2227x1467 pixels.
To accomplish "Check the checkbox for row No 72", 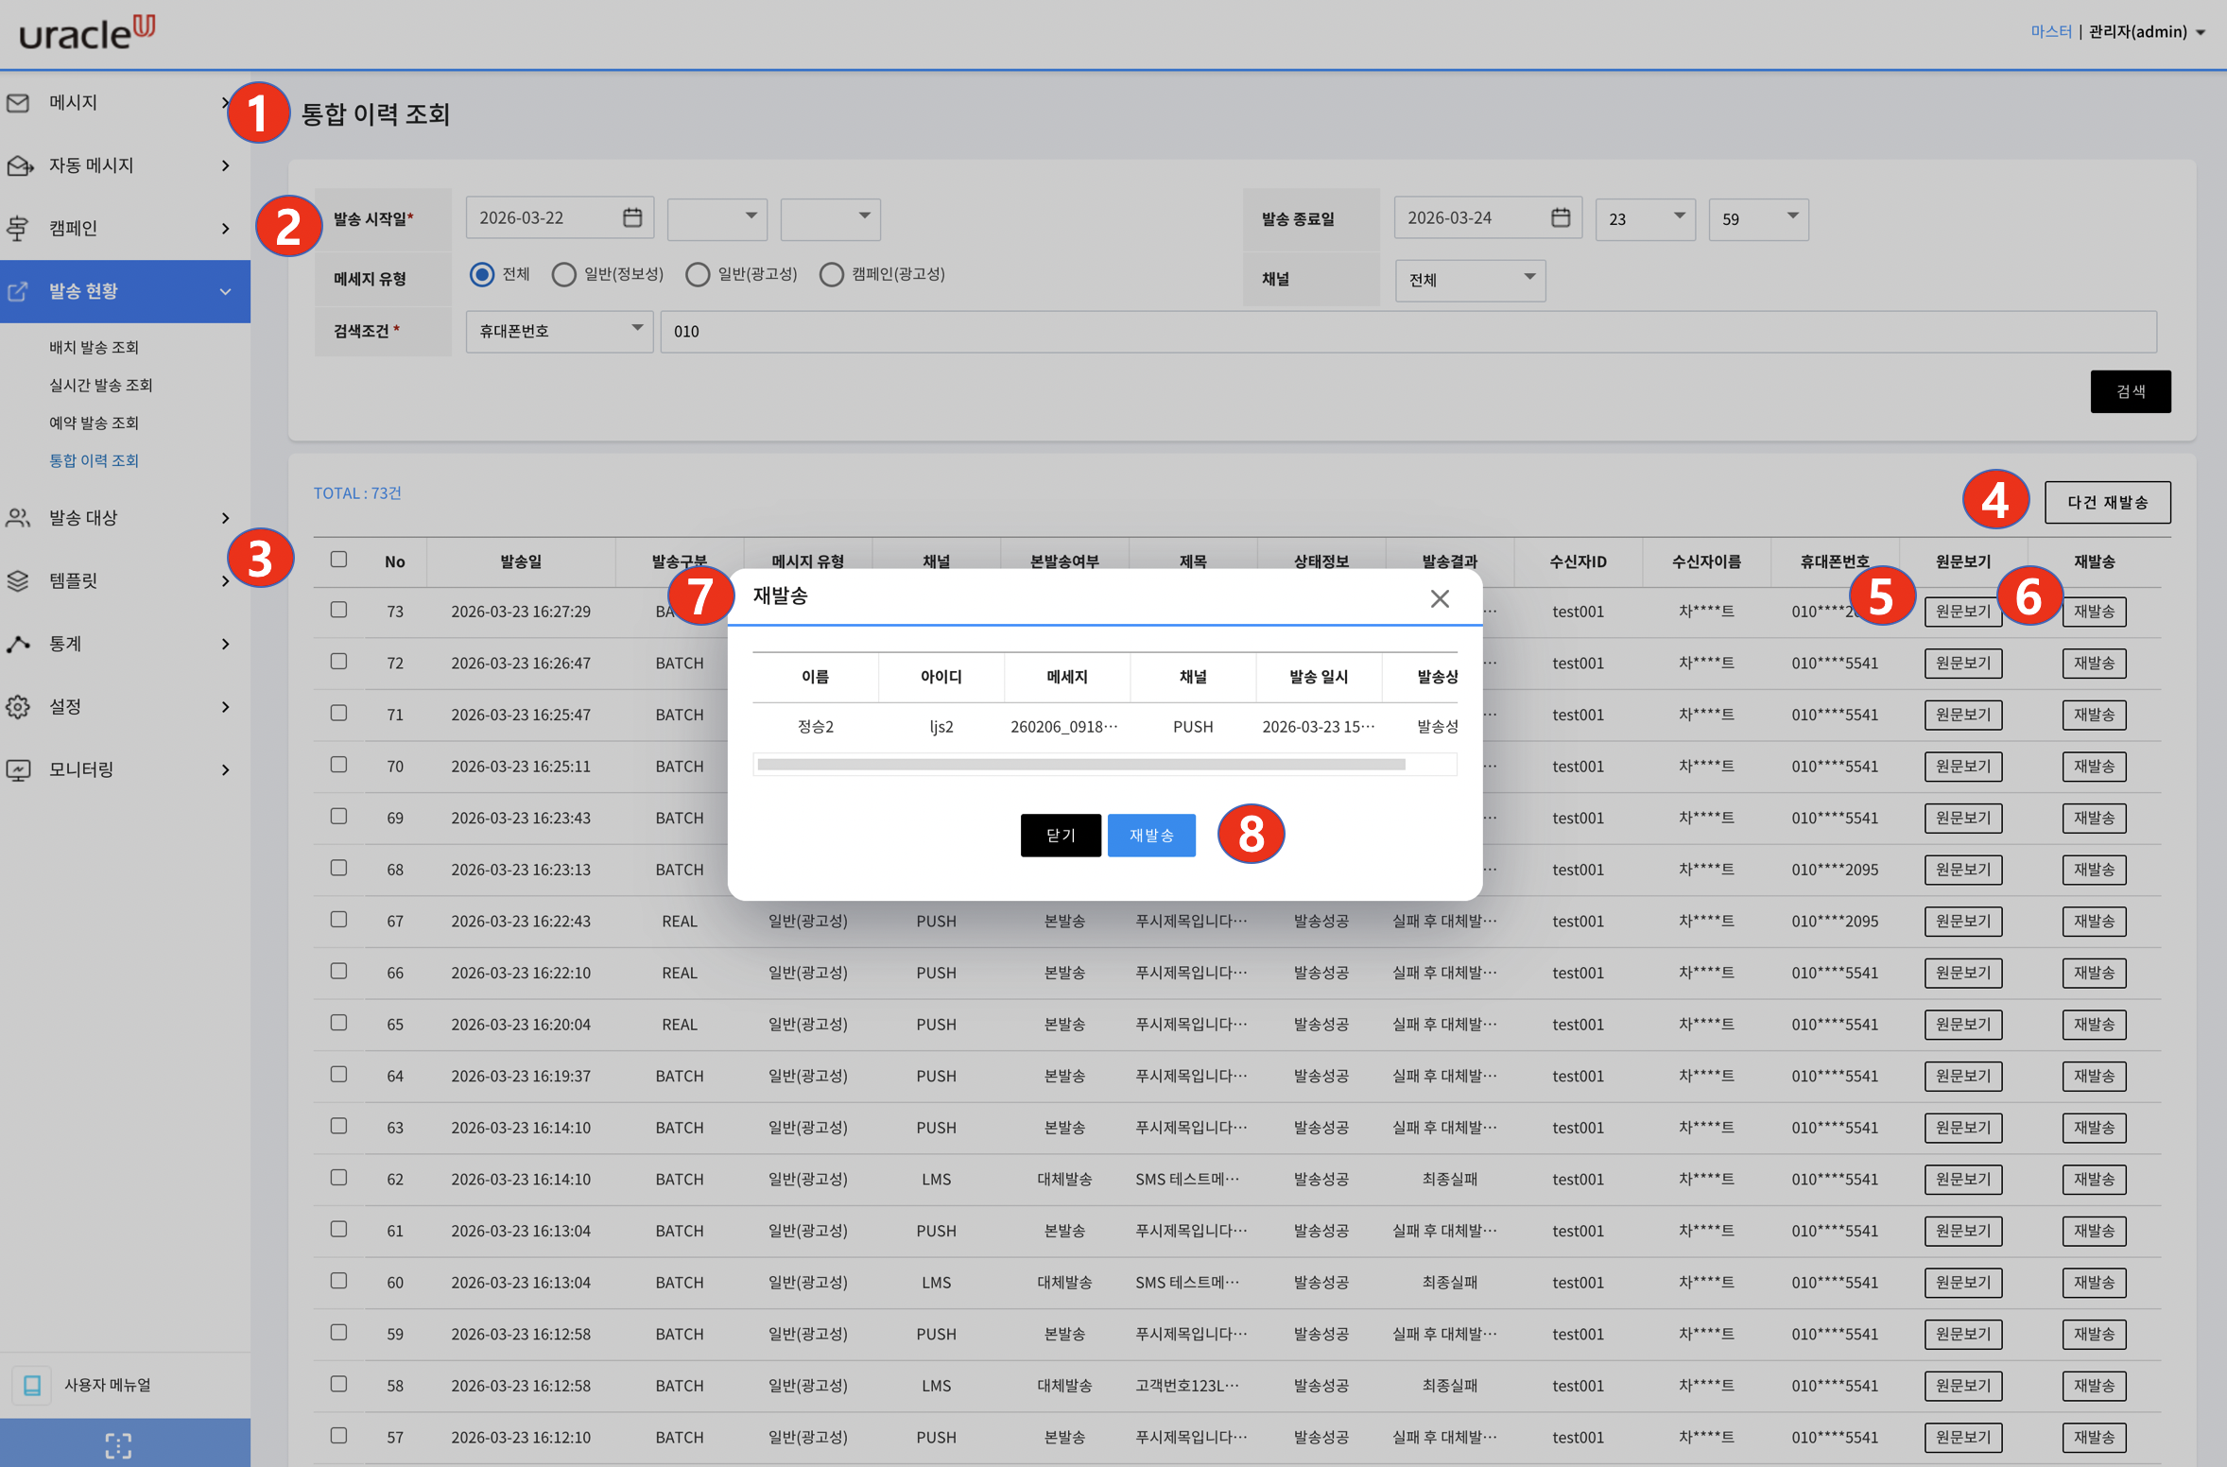I will point(338,662).
